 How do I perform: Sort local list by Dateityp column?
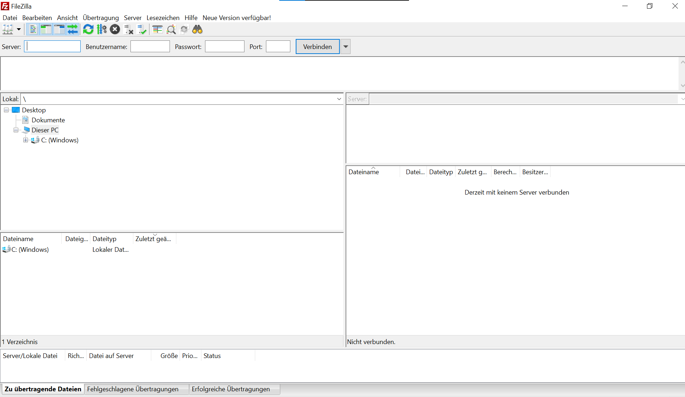[112, 239]
